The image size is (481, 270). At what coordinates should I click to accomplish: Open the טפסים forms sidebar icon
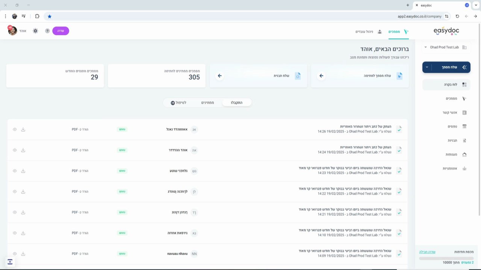[x=464, y=126]
